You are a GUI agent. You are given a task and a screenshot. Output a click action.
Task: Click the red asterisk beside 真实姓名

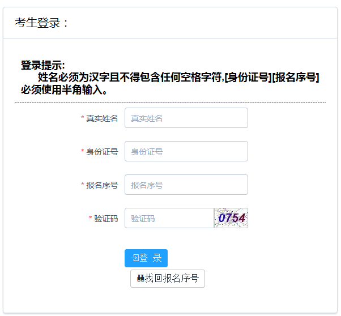pyautogui.click(x=83, y=118)
